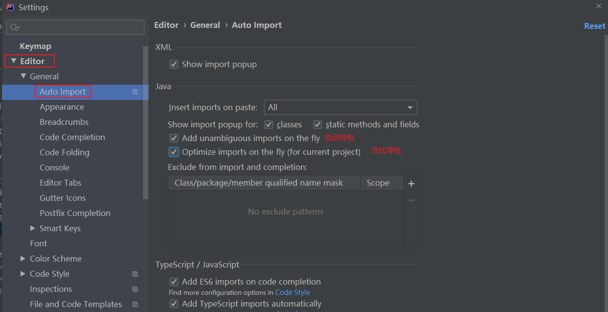Collapse the Editor tree node arrow

point(14,61)
